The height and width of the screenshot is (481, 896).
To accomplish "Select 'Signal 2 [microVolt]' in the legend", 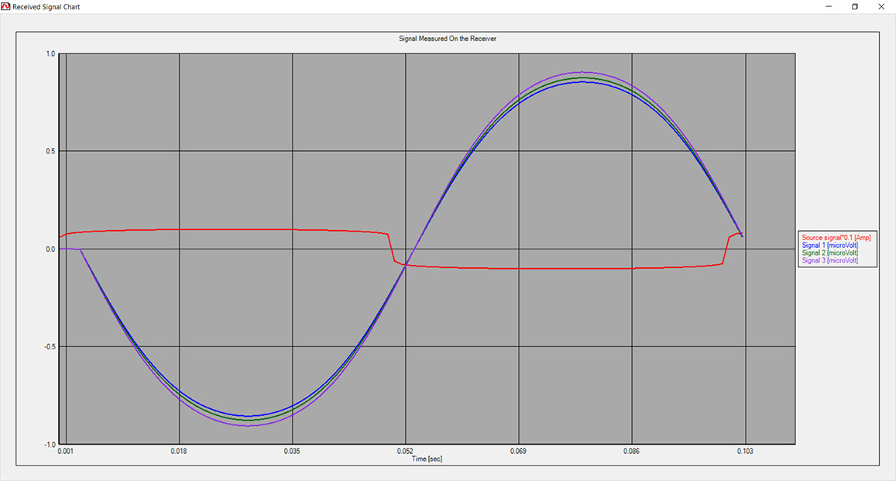I will (x=829, y=253).
